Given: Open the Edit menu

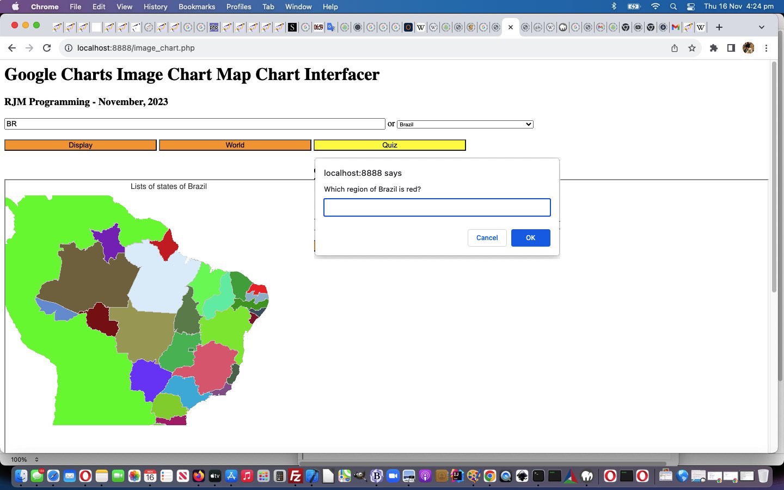Looking at the screenshot, I should (99, 7).
